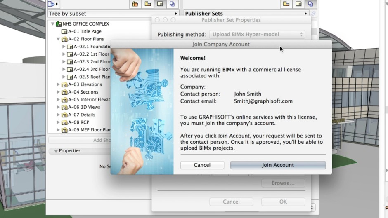Select the View Map folder icon on right
Image resolution: width=388 pixels, height=218 pixels.
(x=286, y=4)
